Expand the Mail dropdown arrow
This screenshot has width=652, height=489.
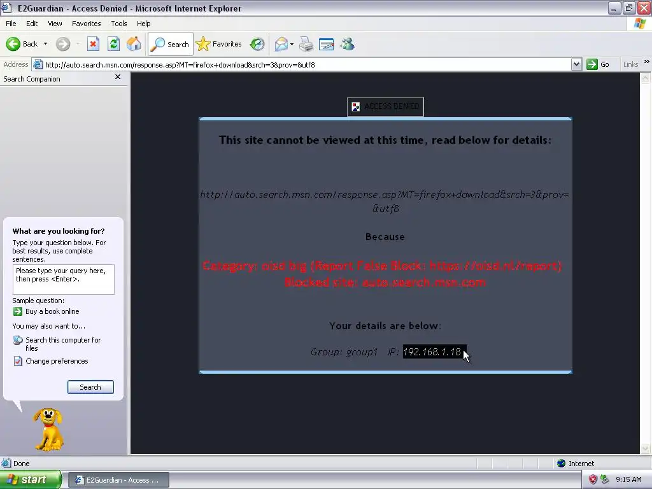tap(292, 44)
